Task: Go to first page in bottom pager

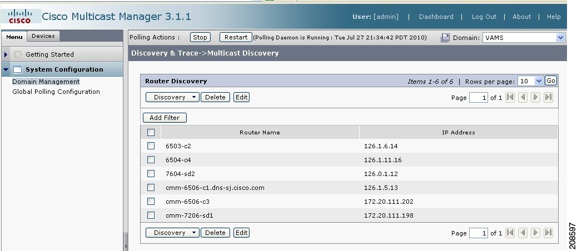Action: point(510,233)
